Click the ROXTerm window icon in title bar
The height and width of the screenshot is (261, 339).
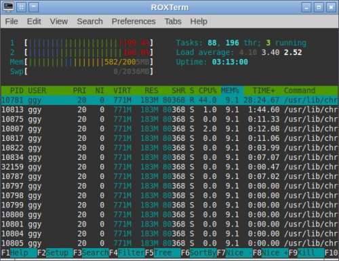point(9,7)
